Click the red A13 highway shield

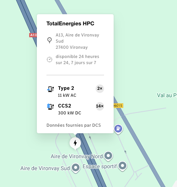[33, 35]
